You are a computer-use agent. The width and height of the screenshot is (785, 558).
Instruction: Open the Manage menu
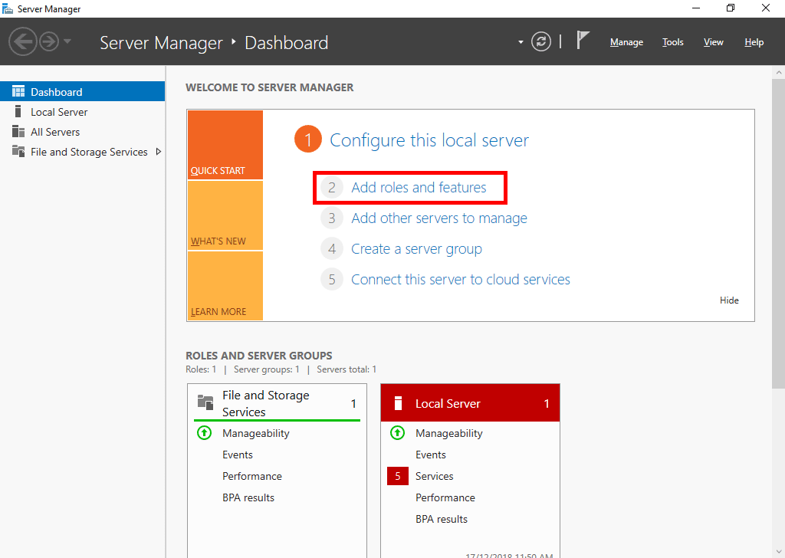click(626, 42)
